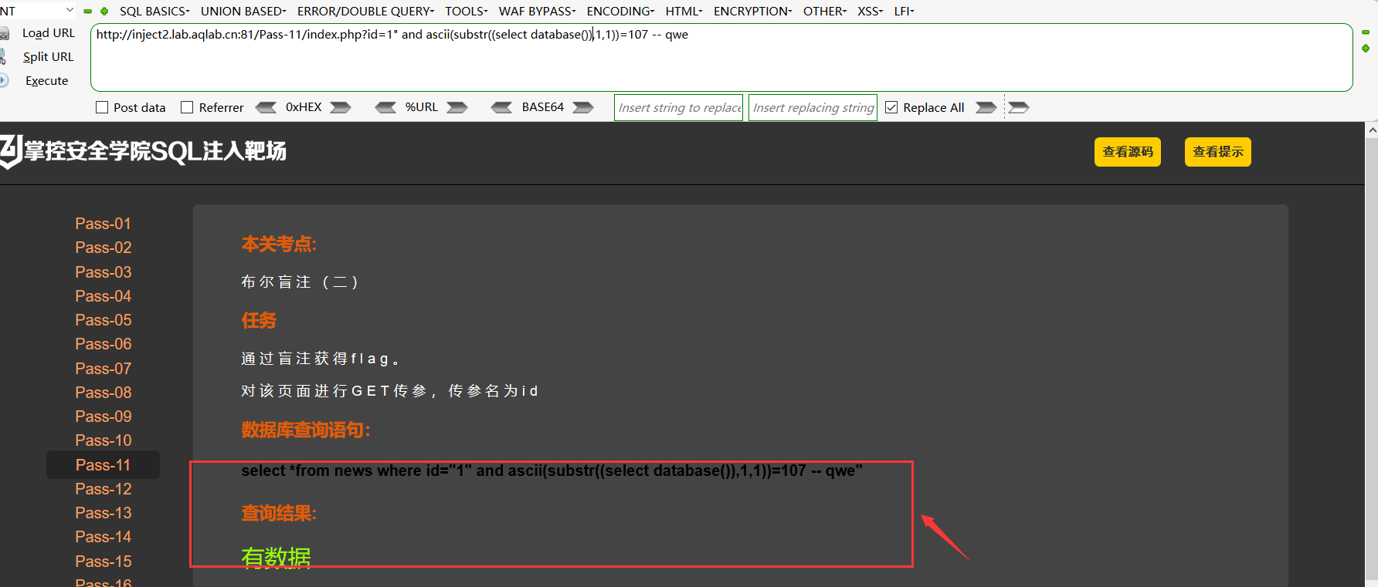The image size is (1378, 587).
Task: Click the page vertical scrollbar
Action: coord(1372,355)
